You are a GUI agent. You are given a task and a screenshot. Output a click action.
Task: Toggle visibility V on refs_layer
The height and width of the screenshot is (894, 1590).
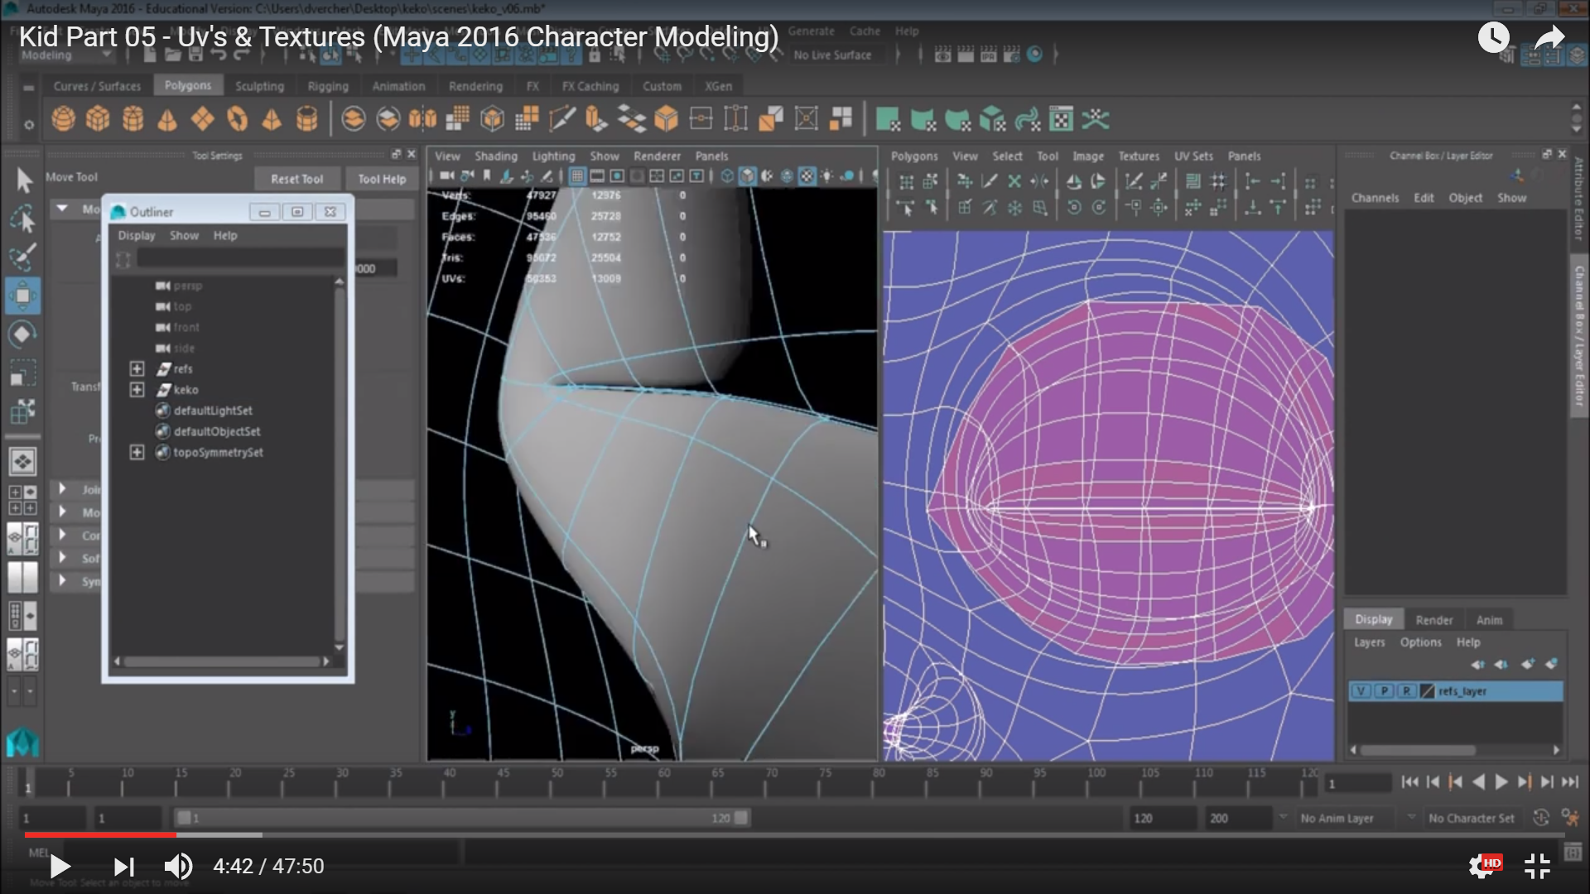coord(1362,691)
